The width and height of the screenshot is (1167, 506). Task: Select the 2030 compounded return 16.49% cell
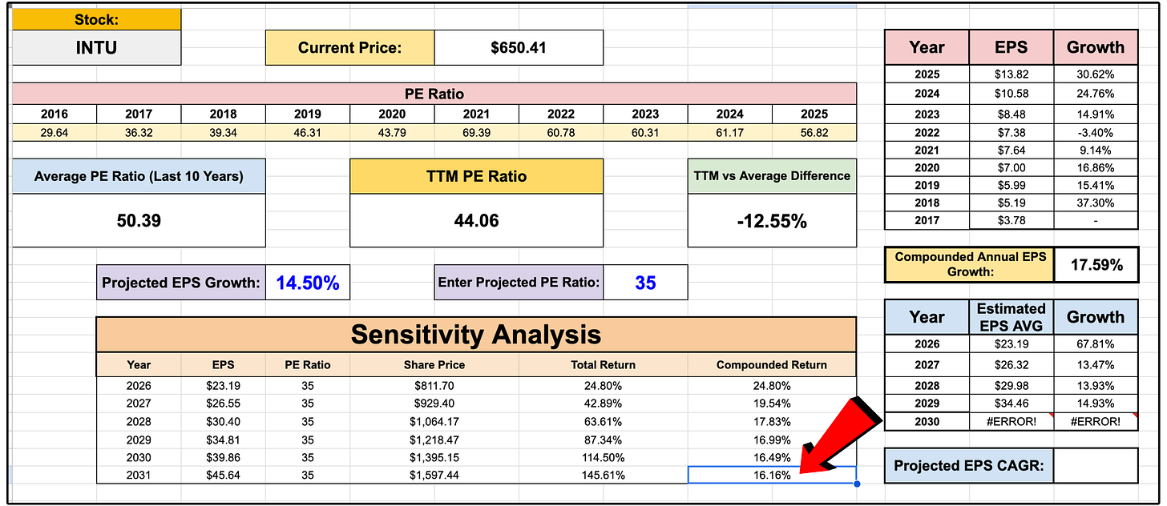coord(772,457)
